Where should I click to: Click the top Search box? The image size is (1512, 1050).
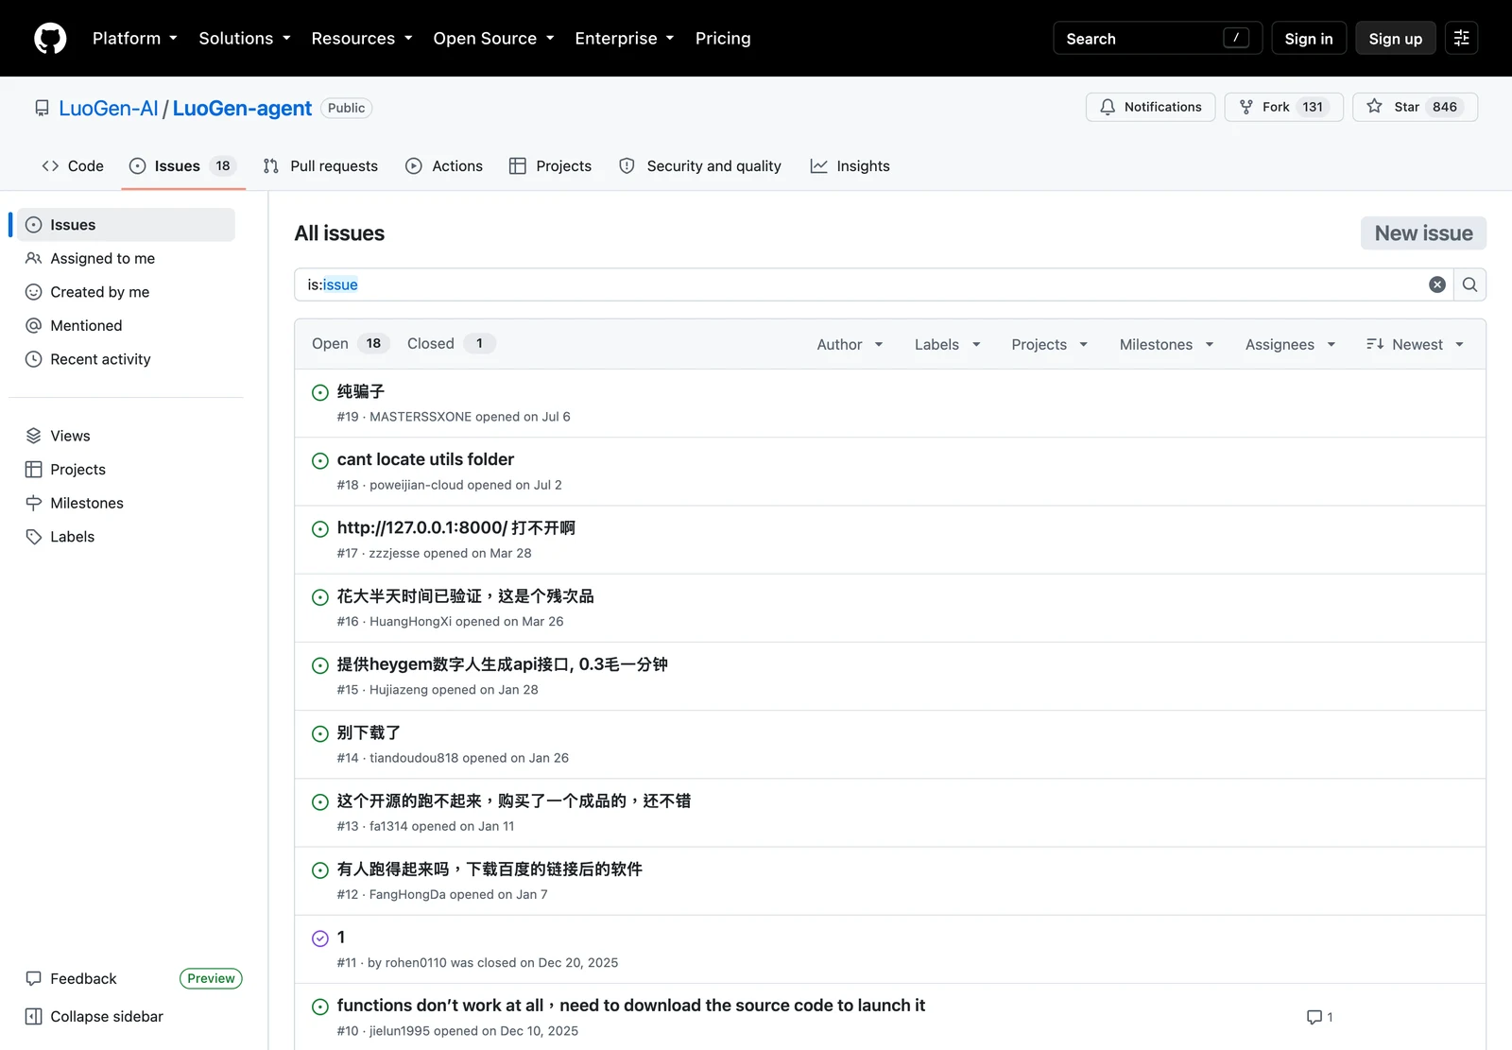(1157, 39)
